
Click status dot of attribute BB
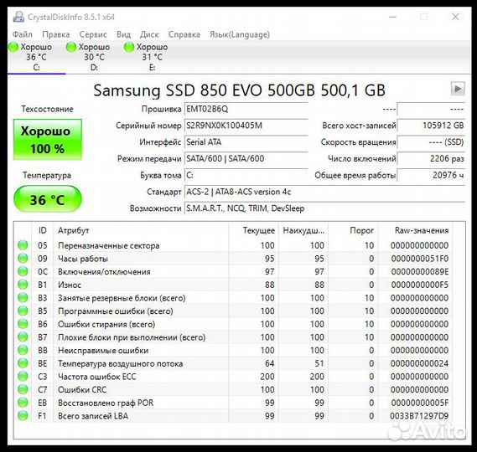click(23, 350)
